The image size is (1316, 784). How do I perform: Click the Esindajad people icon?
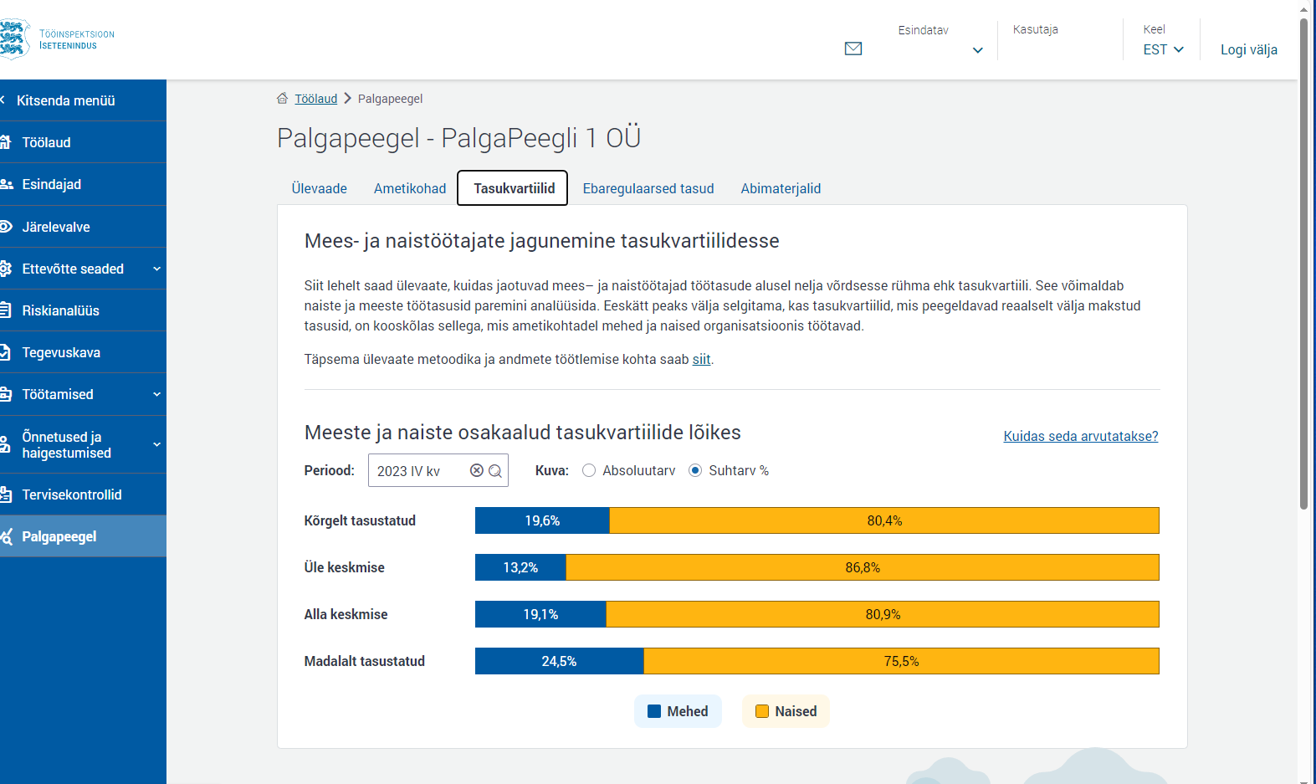tap(6, 184)
